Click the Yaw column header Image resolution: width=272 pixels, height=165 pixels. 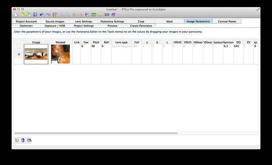click(86, 42)
